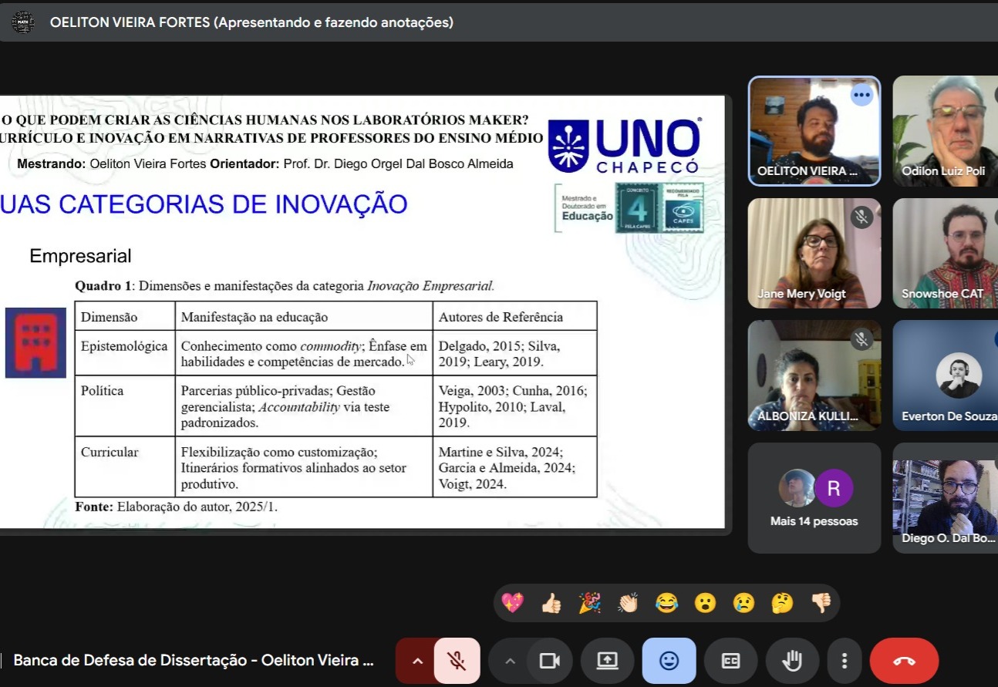Send the thinking face reaction

point(782,603)
